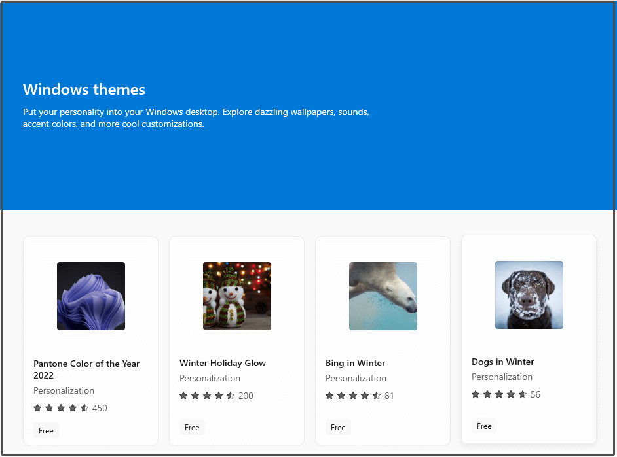
Task: Open the Bing in Winter title link
Action: (355, 363)
